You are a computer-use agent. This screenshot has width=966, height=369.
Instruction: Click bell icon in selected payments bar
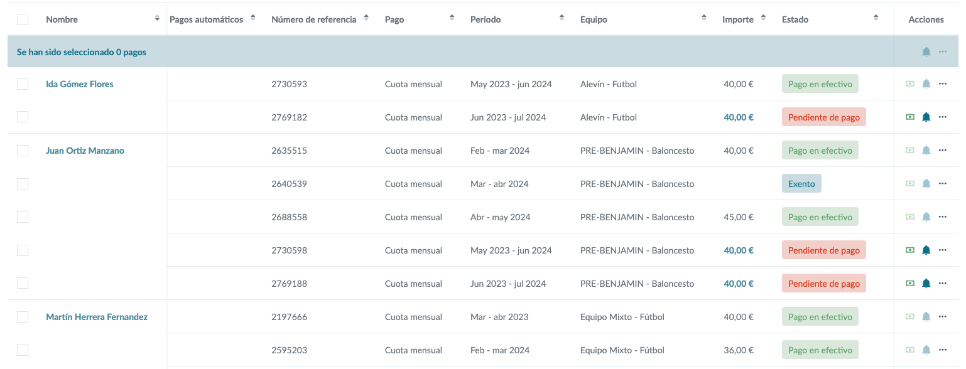926,51
